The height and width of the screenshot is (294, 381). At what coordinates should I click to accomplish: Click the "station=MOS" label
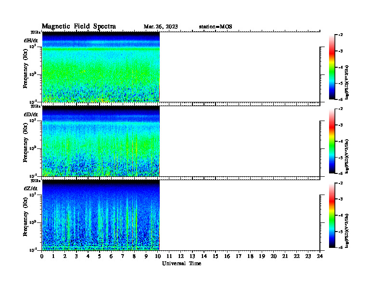click(x=216, y=26)
